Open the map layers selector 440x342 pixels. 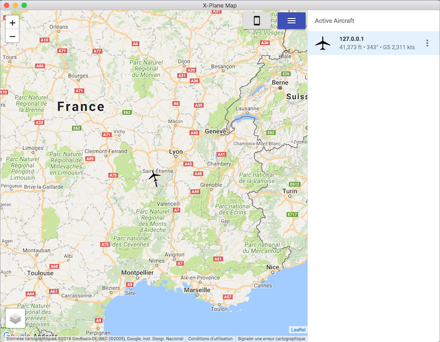(15, 318)
